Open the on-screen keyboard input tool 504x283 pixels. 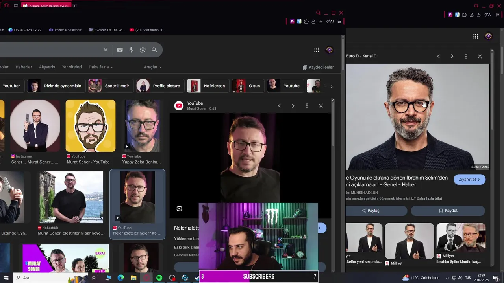120,50
